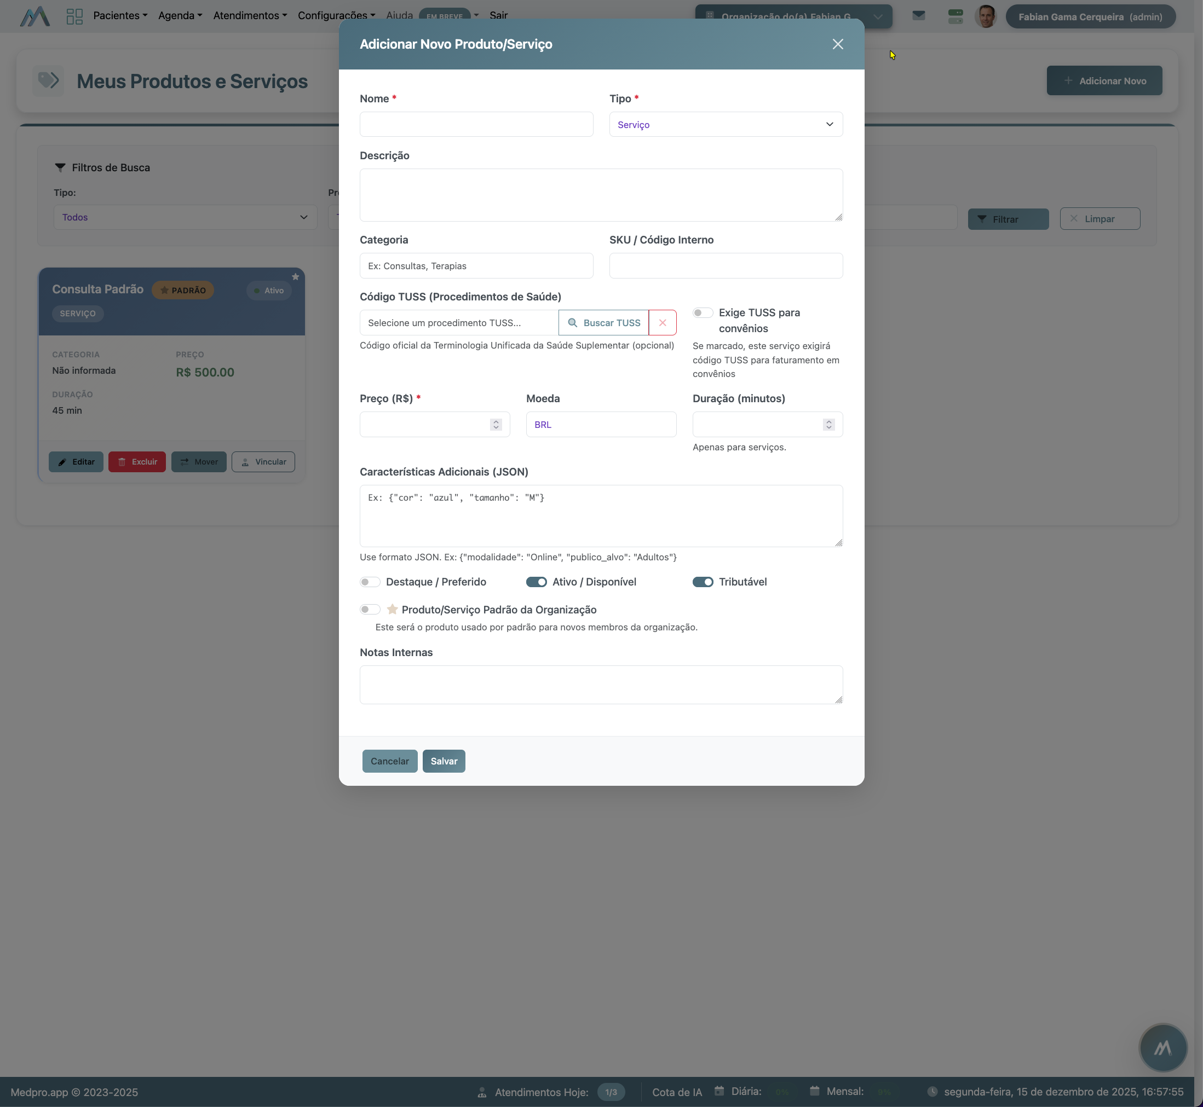This screenshot has width=1203, height=1107.
Task: Disable the Tributável switch
Action: 703,582
